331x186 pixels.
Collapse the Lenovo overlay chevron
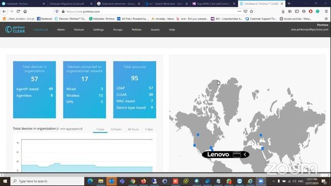(245, 154)
